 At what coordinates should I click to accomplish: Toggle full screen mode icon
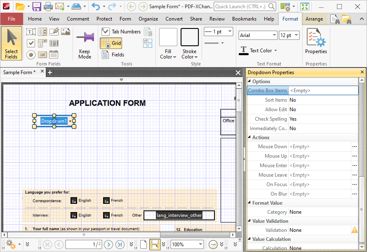click(x=305, y=7)
